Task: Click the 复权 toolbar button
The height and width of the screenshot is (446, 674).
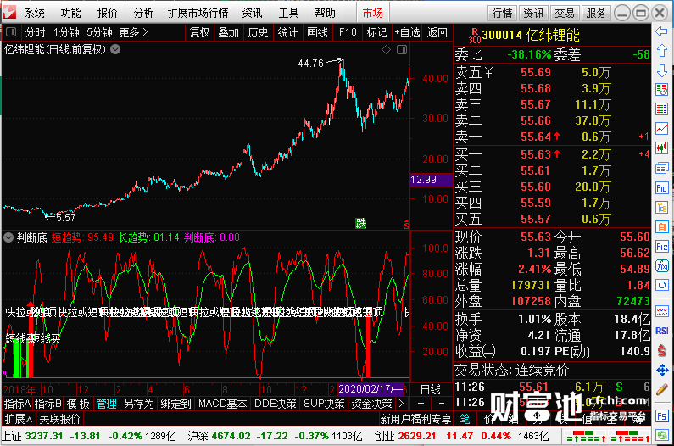Action: point(199,32)
